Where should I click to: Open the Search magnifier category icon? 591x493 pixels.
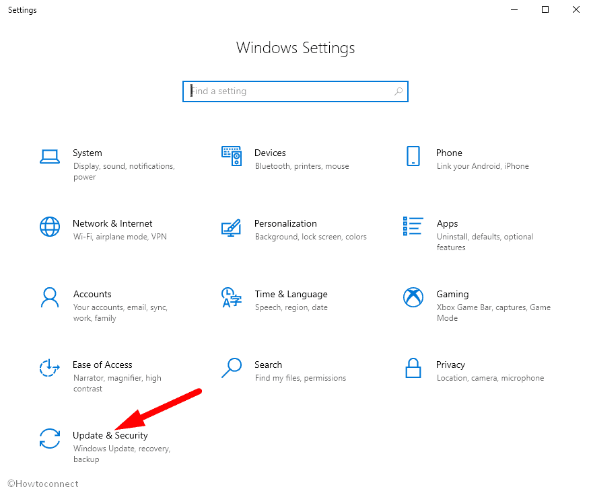click(x=232, y=368)
